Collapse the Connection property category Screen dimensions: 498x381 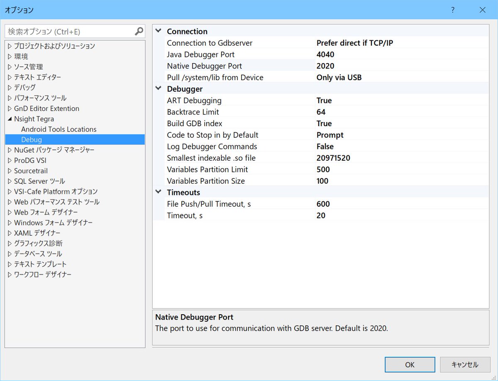pos(158,31)
